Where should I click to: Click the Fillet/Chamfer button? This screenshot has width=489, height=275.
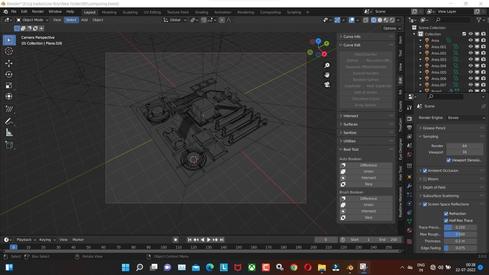pyautogui.click(x=366, y=54)
